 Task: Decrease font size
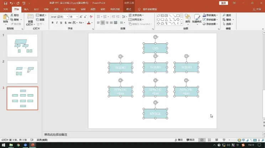pos(85,16)
